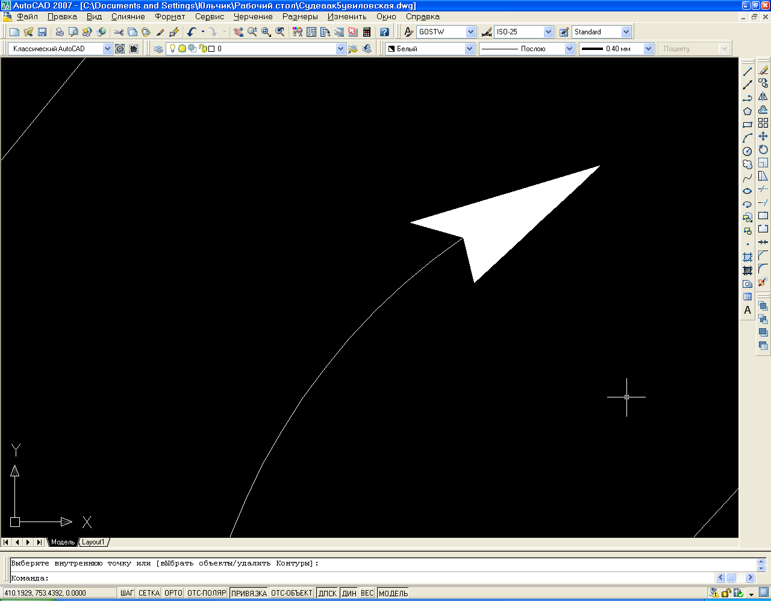Expand the GOSTW text style dropdown
This screenshot has height=601, width=771.
(470, 32)
